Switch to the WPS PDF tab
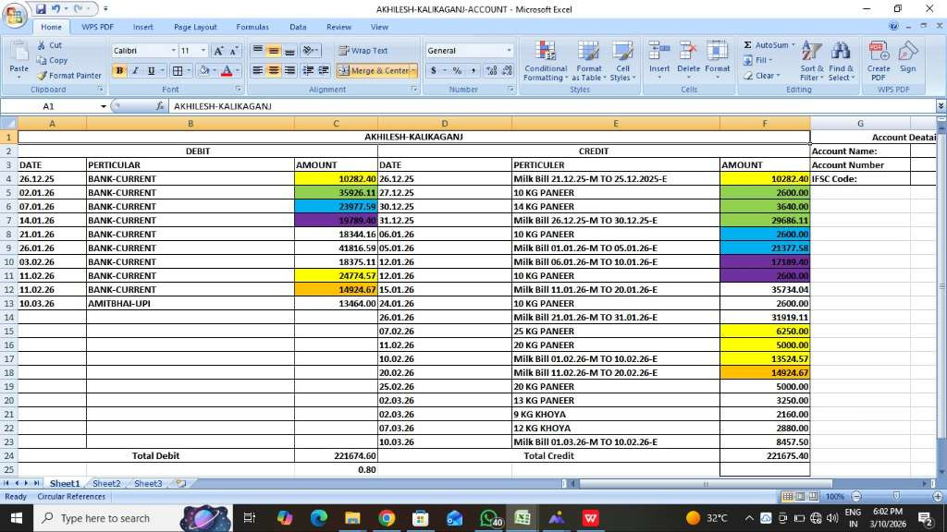The image size is (947, 532). tap(97, 27)
